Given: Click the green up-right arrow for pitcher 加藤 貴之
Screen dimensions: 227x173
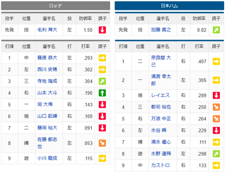Looking at the screenshot, I should pyautogui.click(x=216, y=30).
